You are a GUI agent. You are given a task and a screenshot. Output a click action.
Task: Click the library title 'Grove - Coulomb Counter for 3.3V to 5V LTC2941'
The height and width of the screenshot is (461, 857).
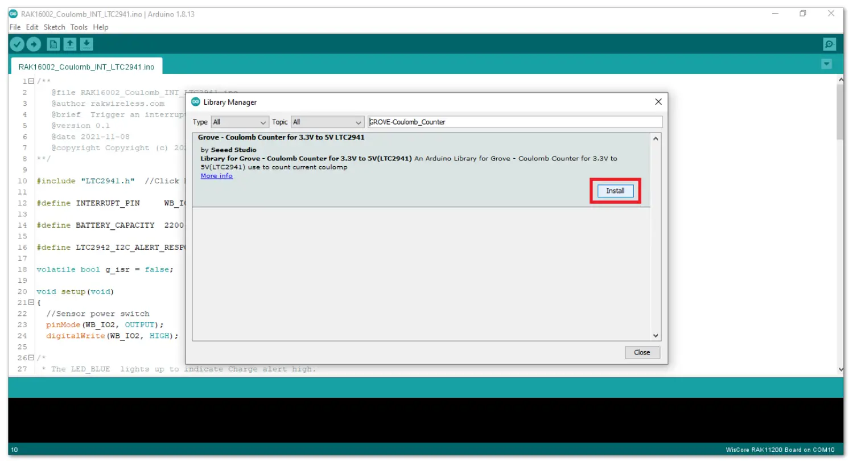click(281, 137)
